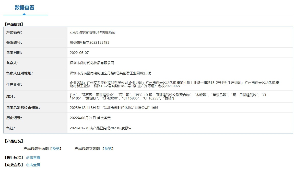Click product name value xixi灵动水雾唇釉01#桃桃奶泡
296x169 pixels.
[x=92, y=32]
